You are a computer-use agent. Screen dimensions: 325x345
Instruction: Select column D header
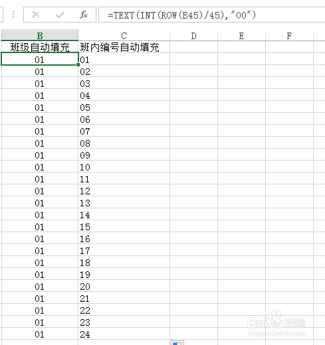point(194,35)
